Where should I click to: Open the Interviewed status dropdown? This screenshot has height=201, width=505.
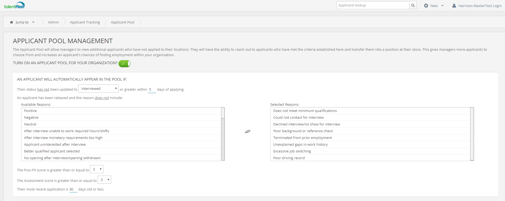(x=99, y=89)
